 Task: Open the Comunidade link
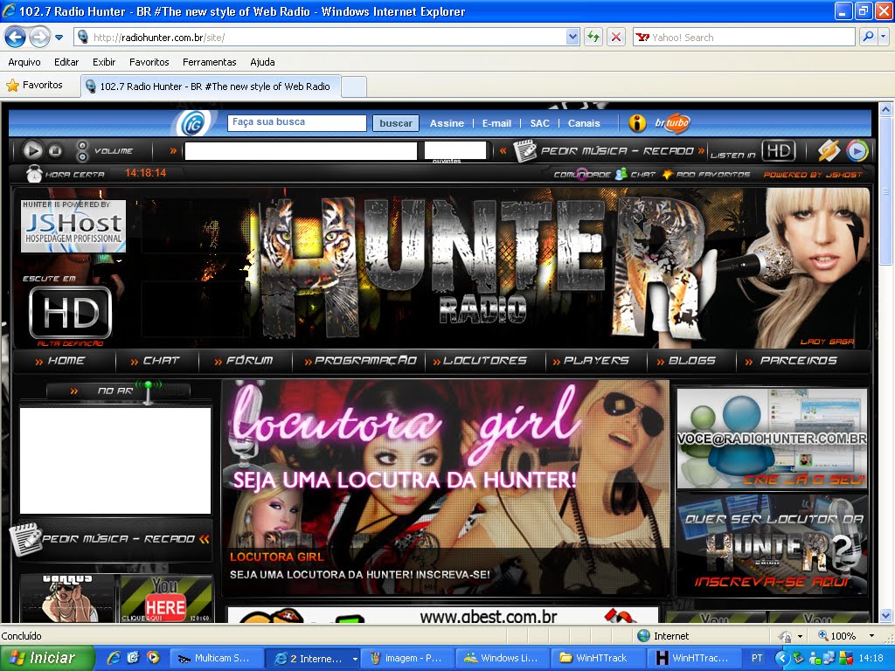coord(582,175)
